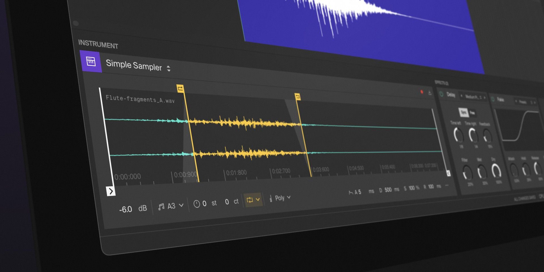The height and width of the screenshot is (272, 544).
Task: Click the Flute-fragments_A.wav file name
Action: tap(140, 99)
